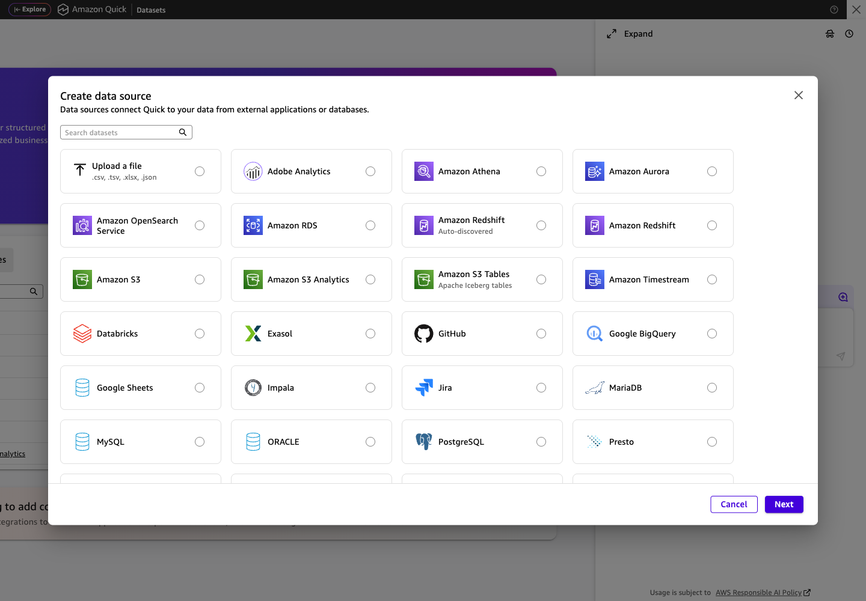The image size is (866, 601).
Task: Open the Datasets breadcrumb in top bar
Action: [151, 10]
